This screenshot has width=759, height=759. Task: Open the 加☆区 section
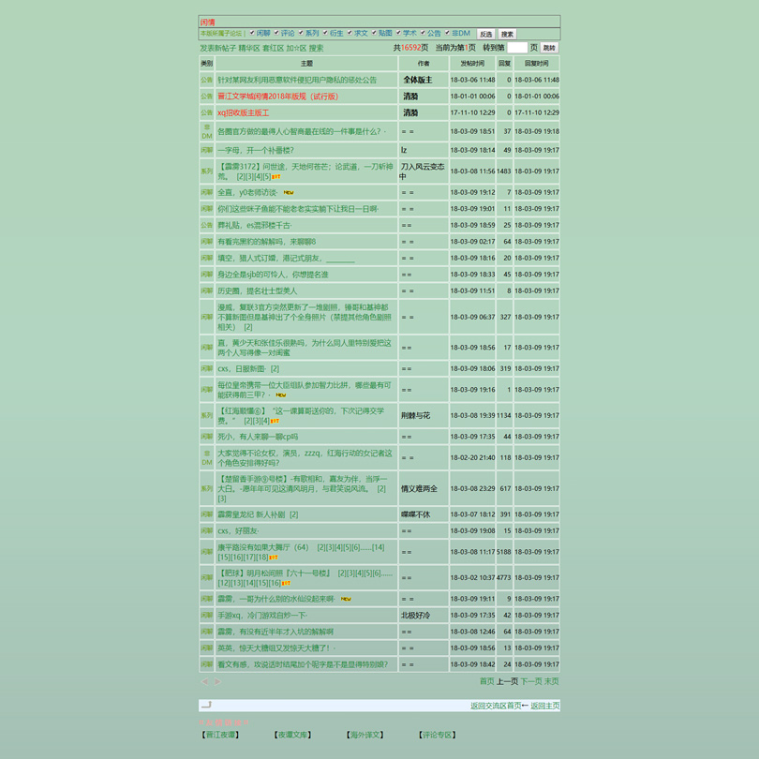point(296,48)
